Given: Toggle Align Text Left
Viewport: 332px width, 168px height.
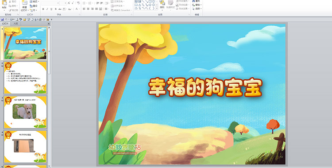Looking at the screenshot, I should coord(84,9).
